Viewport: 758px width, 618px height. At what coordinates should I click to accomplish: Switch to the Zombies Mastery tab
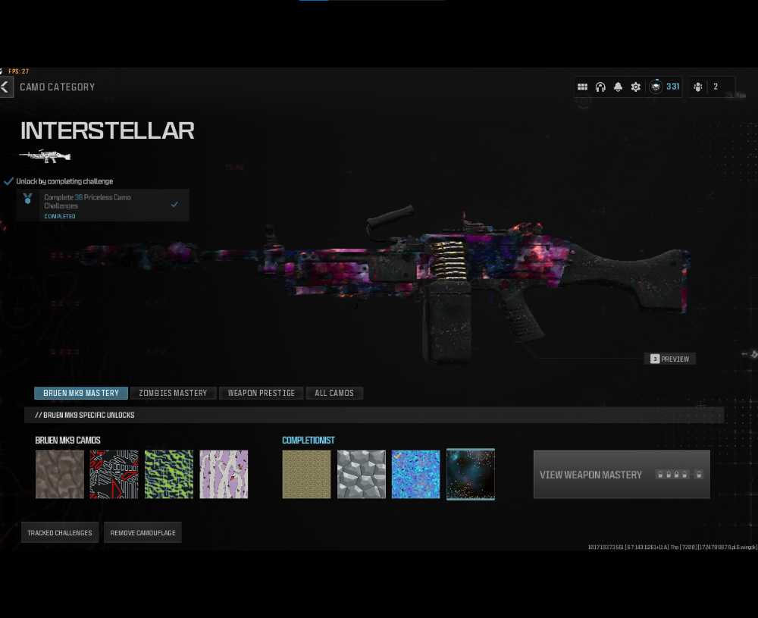coord(173,393)
